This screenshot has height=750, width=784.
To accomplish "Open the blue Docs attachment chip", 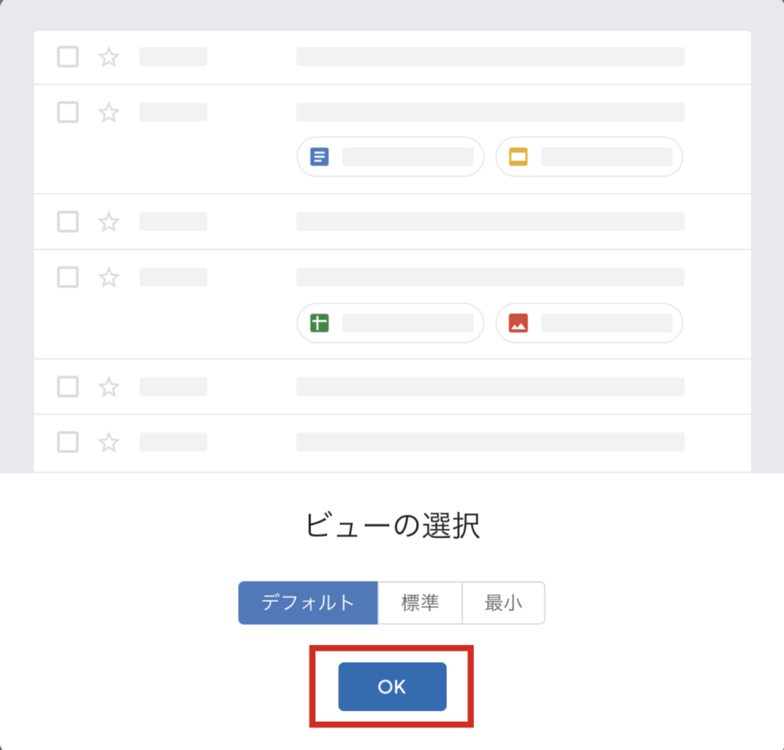I will pos(390,158).
